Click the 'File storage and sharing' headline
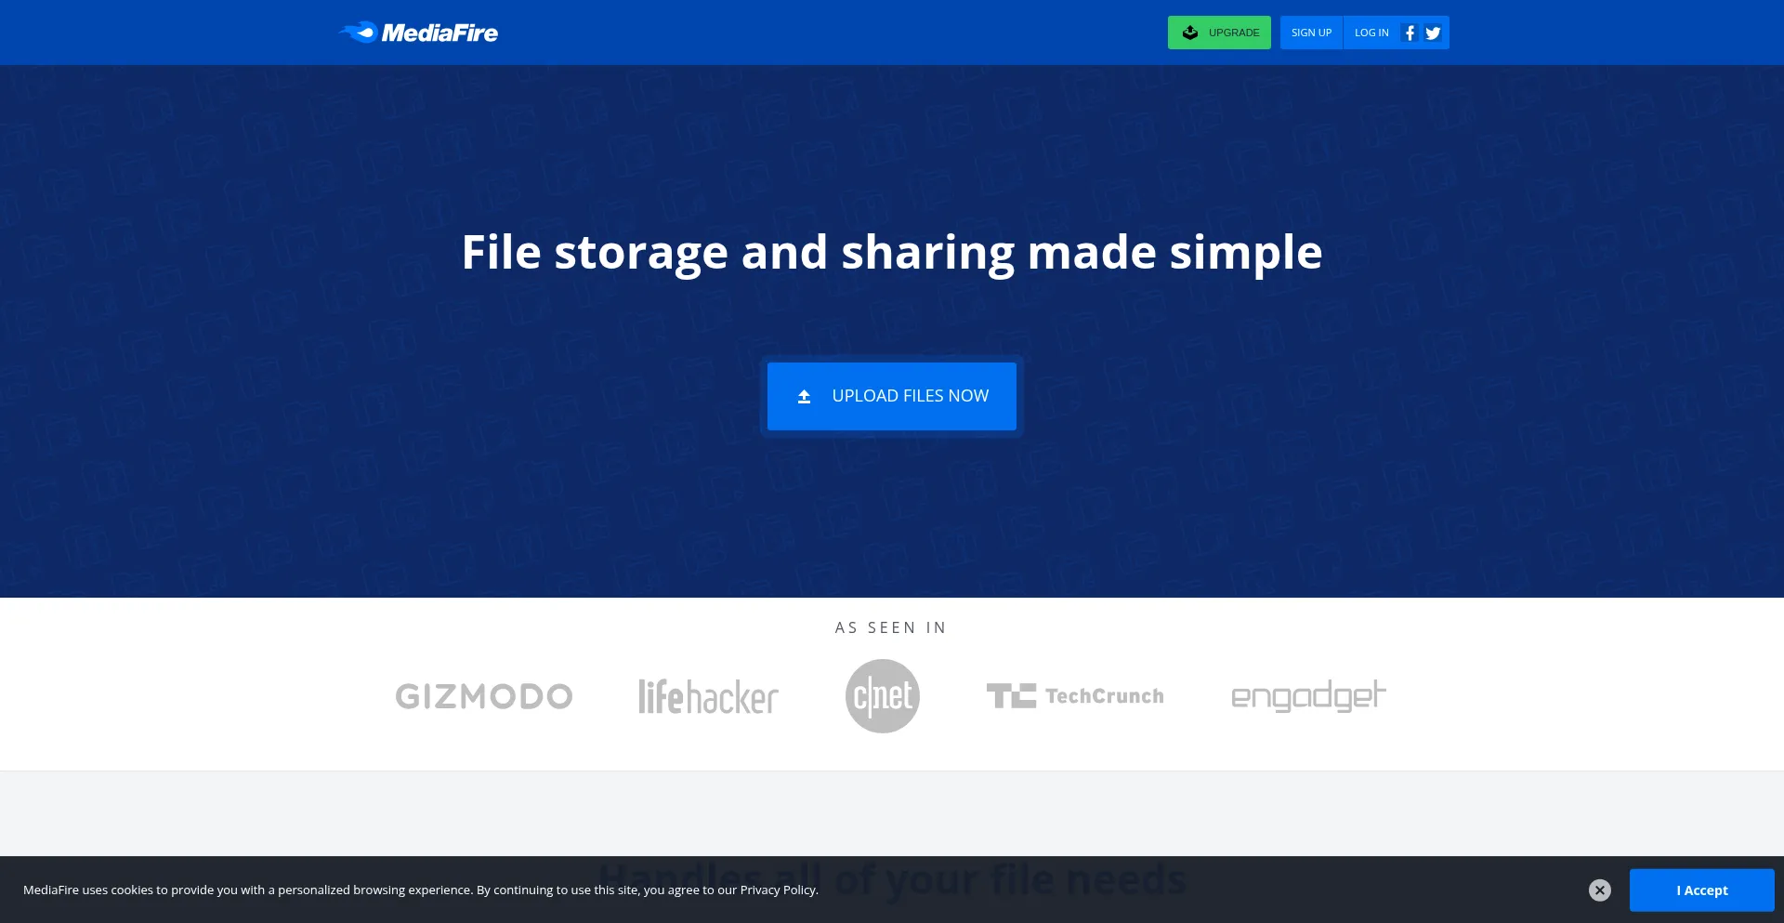Screen dimensions: 1784x923 [x=892, y=252]
